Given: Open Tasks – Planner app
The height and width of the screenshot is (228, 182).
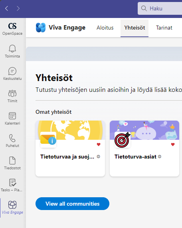Looking at the screenshot, I should click(12, 185).
